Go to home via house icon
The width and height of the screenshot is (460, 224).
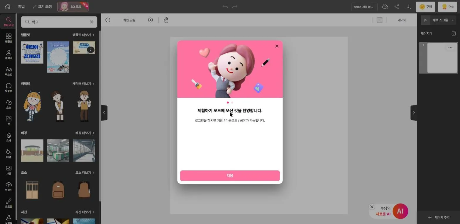[x=8, y=6]
